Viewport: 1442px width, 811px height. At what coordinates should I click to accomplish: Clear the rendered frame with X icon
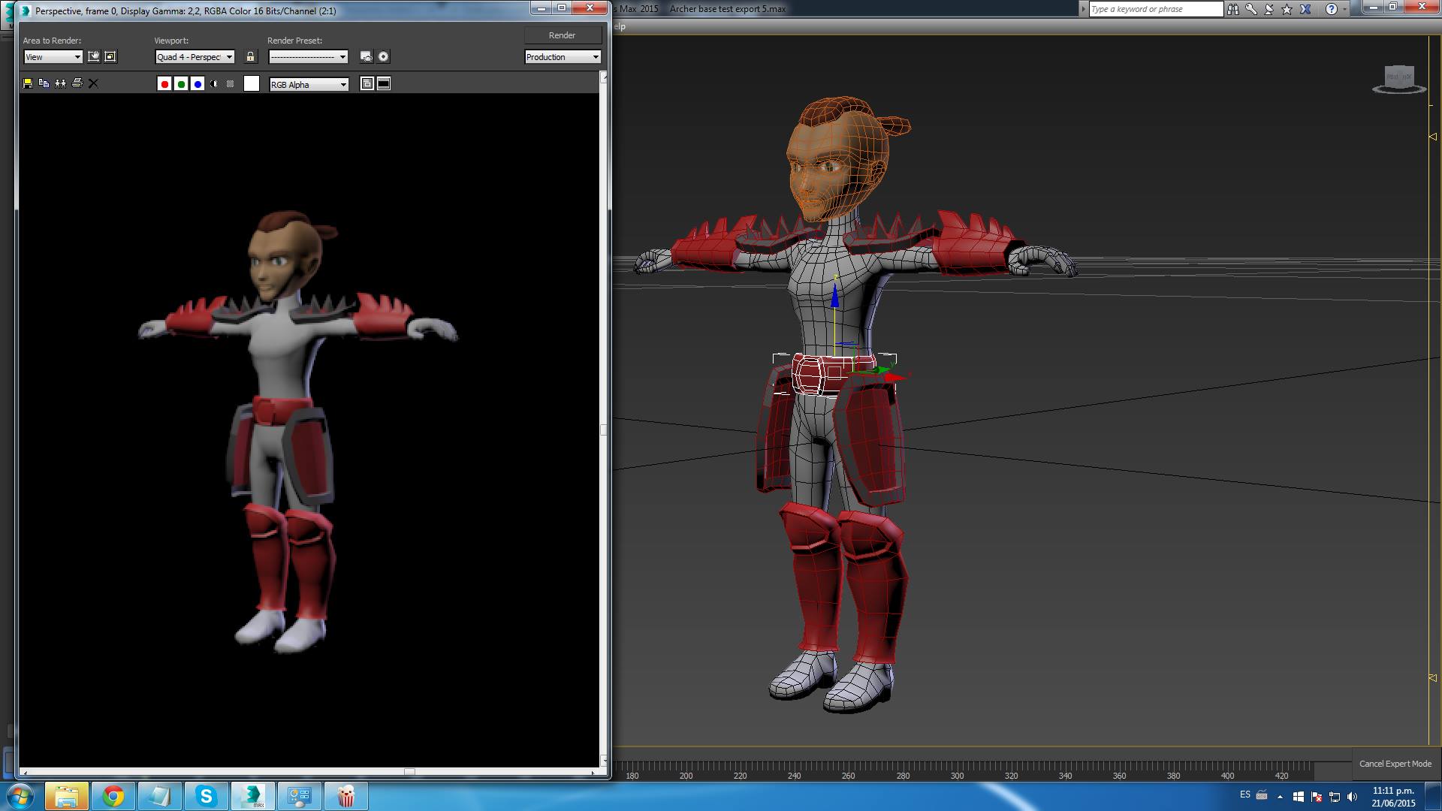click(x=93, y=83)
